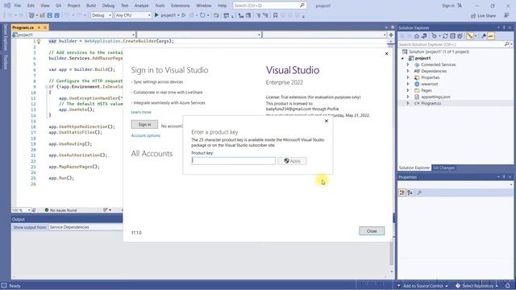The height and width of the screenshot is (290, 516).
Task: Click the Refresh icon in Solution Explorer
Action: coord(445,36)
